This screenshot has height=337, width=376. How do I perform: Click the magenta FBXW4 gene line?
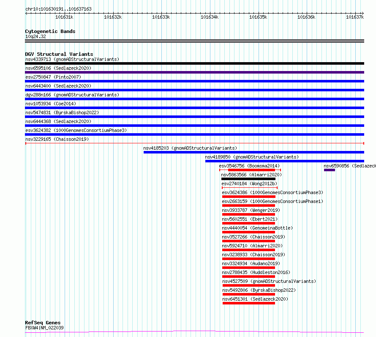(194, 332)
